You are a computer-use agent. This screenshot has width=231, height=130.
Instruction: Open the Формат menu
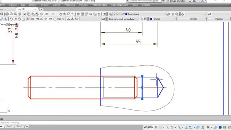tap(44, 5)
